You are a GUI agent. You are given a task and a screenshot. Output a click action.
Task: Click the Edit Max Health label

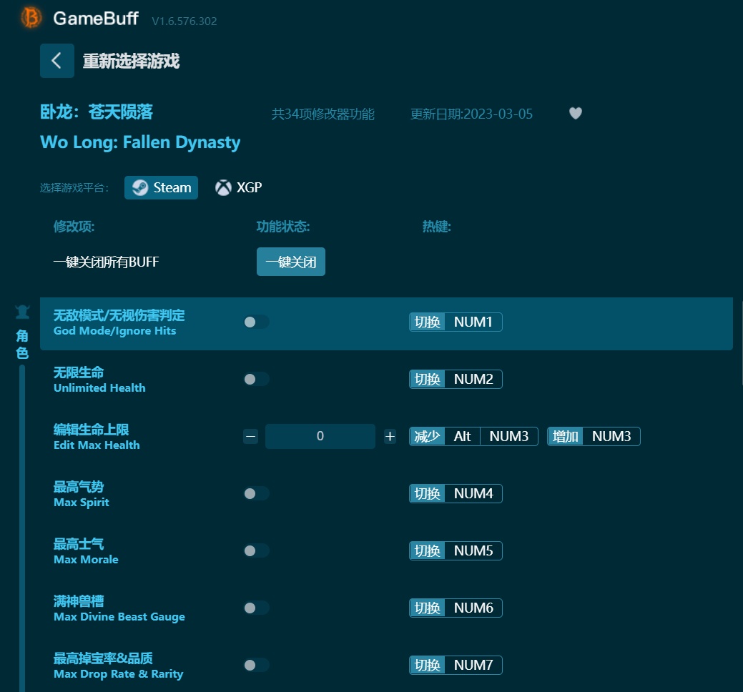coord(97,445)
